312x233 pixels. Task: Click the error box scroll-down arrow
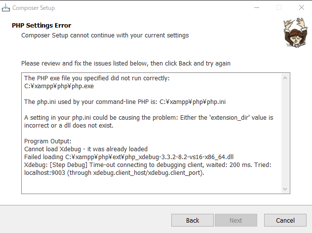pos(285,189)
